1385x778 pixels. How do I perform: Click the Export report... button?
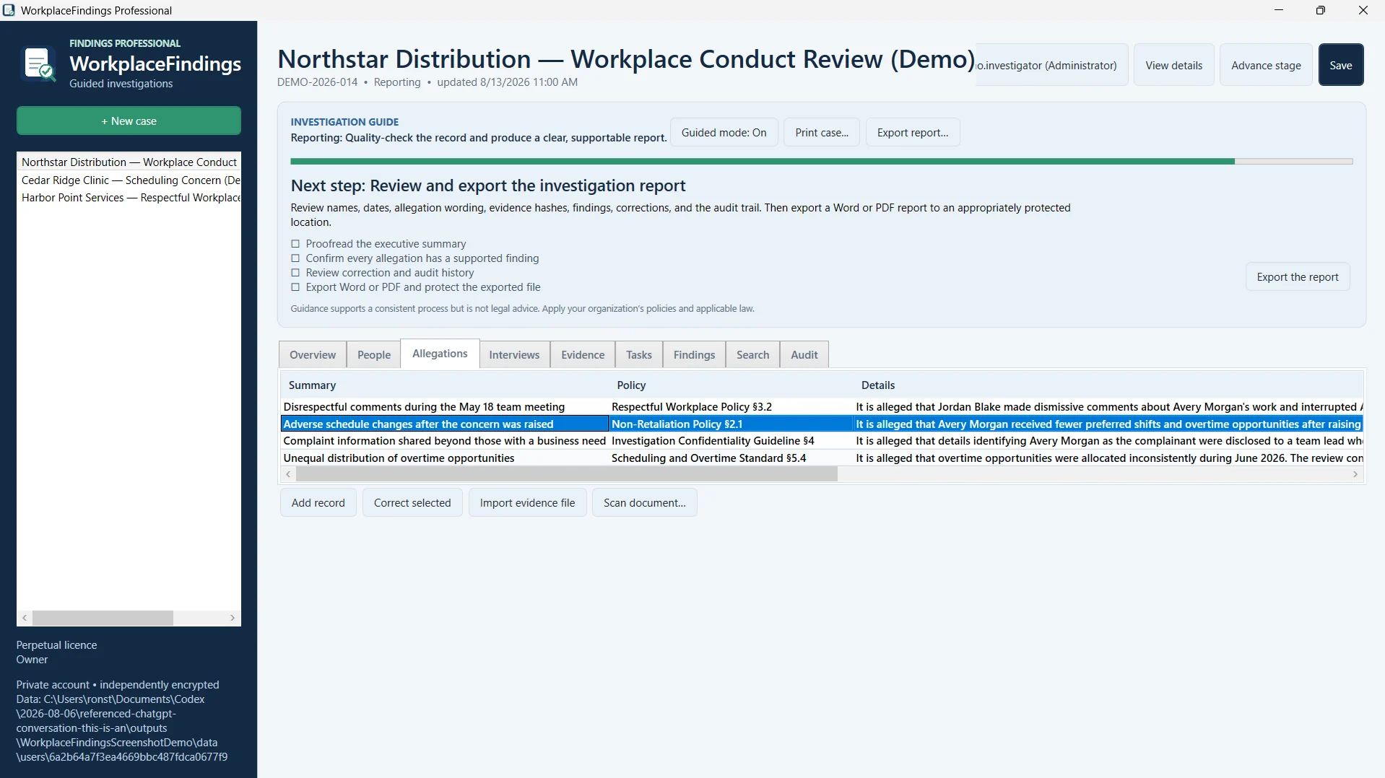(913, 133)
